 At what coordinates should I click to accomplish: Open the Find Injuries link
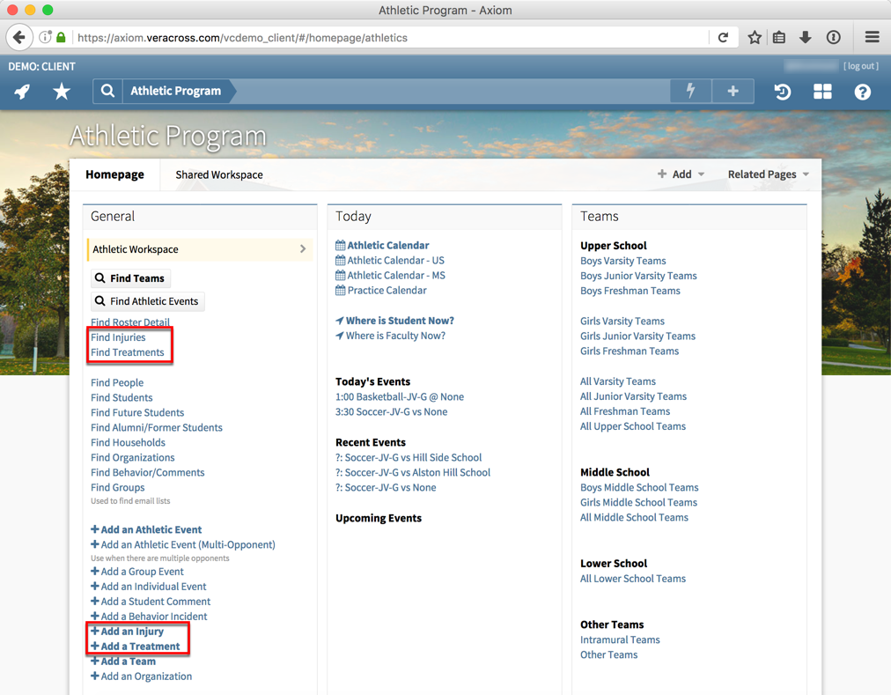point(118,337)
